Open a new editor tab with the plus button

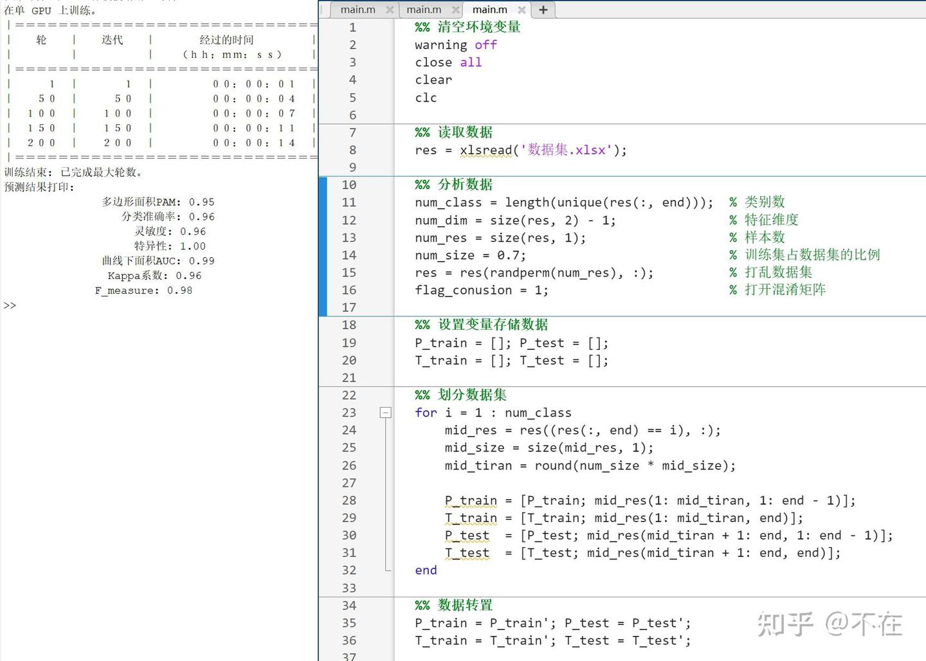pyautogui.click(x=543, y=10)
